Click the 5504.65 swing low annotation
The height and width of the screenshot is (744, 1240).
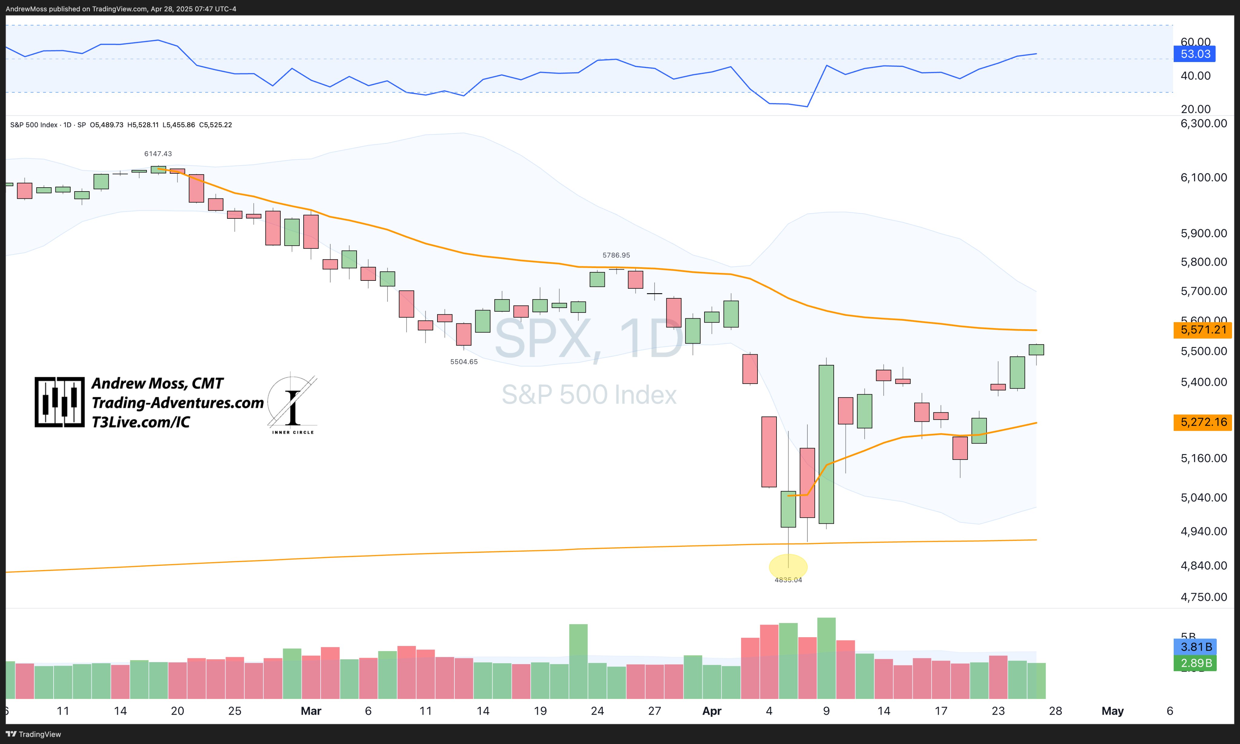click(464, 362)
